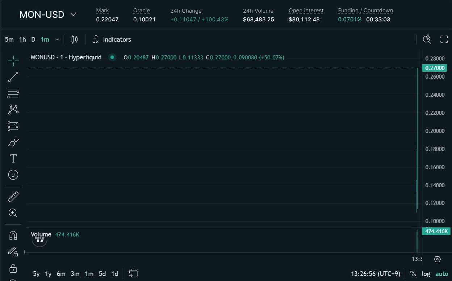Switch to the 5m timeframe
The image size is (452, 281).
click(x=9, y=39)
